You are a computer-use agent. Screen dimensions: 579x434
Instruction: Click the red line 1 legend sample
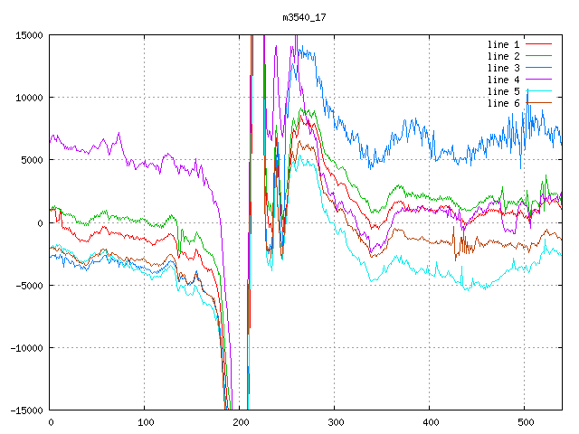pos(539,44)
